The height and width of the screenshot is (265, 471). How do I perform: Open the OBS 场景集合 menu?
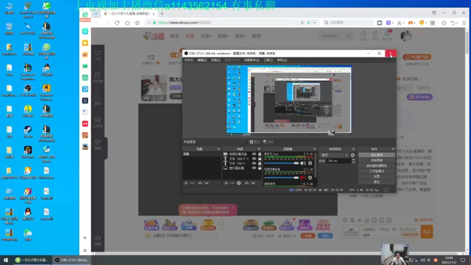(x=251, y=60)
